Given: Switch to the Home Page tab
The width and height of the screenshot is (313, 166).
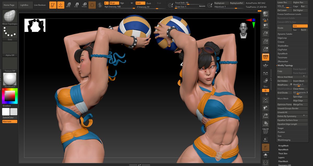Looking at the screenshot, I should click(x=9, y=4).
